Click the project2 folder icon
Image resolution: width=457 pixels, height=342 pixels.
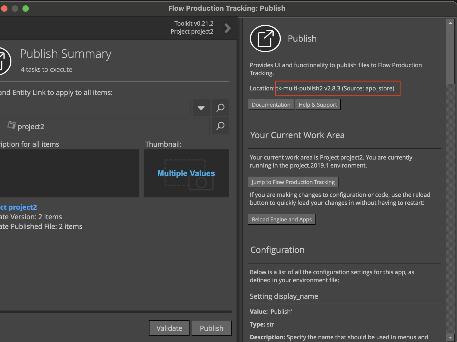click(11, 125)
